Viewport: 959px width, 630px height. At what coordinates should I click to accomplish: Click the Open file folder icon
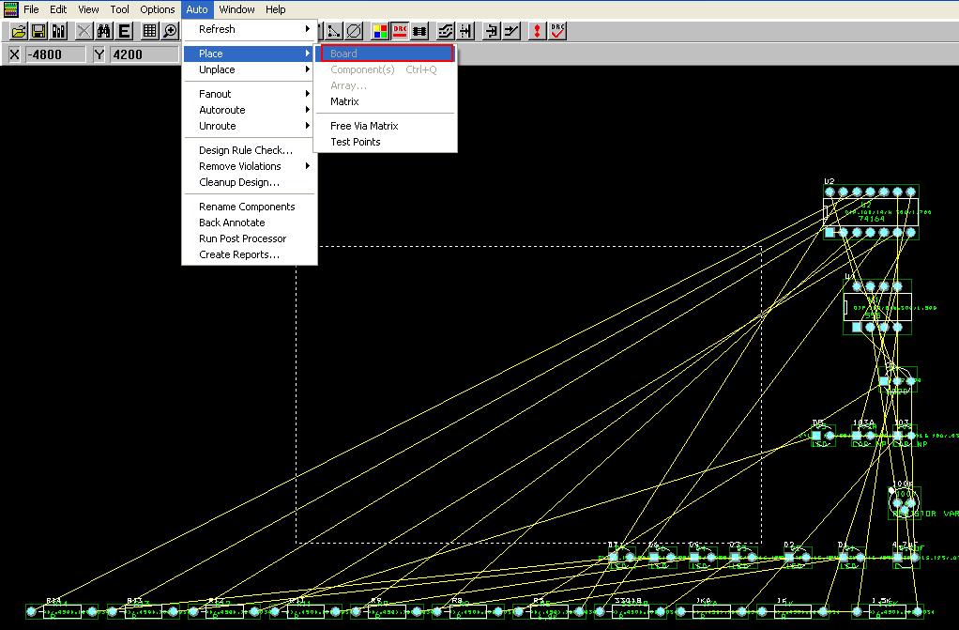coord(18,31)
